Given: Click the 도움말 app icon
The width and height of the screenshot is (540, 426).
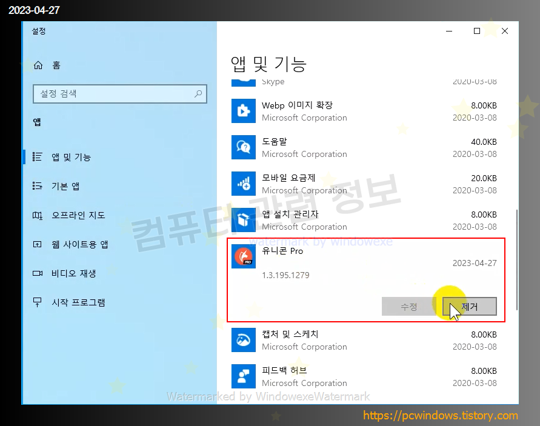Looking at the screenshot, I should [x=244, y=147].
